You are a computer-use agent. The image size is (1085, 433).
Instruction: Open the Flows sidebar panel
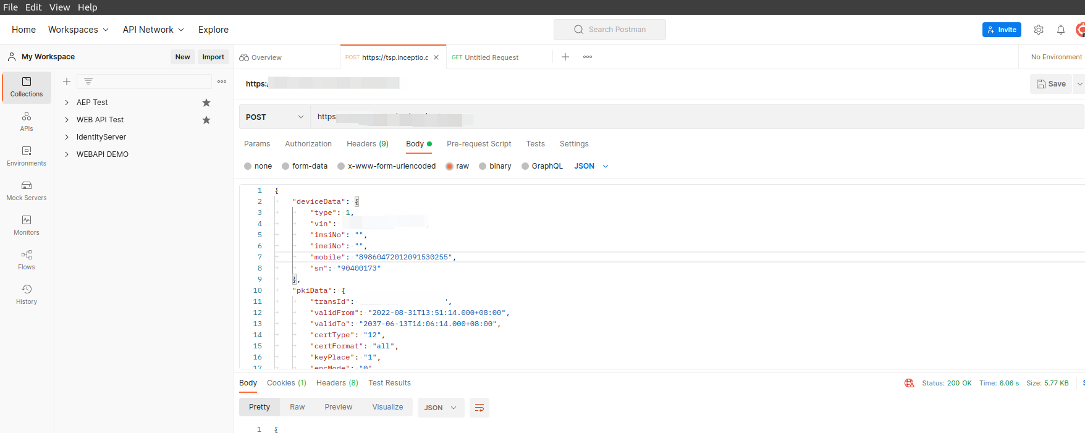point(27,260)
